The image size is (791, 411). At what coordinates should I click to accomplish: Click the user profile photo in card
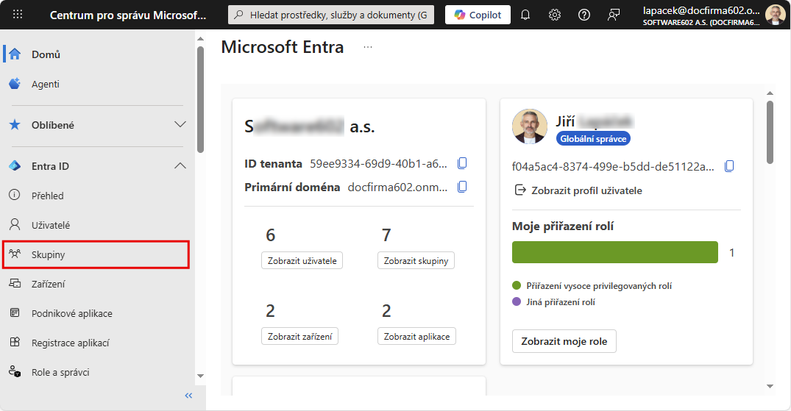pyautogui.click(x=530, y=126)
